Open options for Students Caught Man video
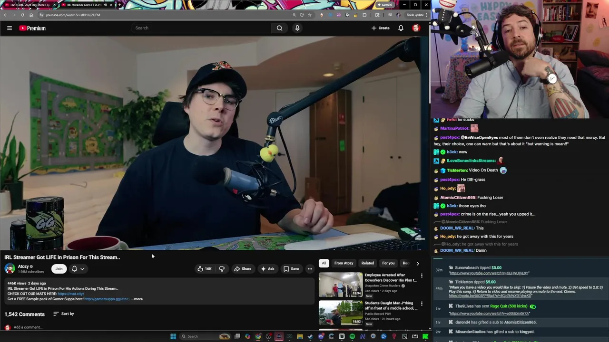Image resolution: width=609 pixels, height=342 pixels. 422,304
